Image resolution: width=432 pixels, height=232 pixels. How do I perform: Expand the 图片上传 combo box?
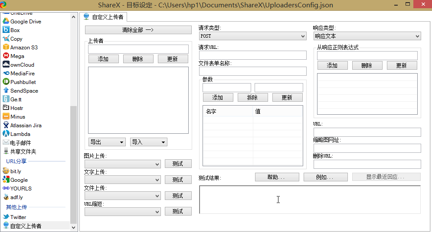coord(123,164)
